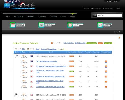Select the medium font size A
This screenshot has width=125, height=100.
(117, 32)
